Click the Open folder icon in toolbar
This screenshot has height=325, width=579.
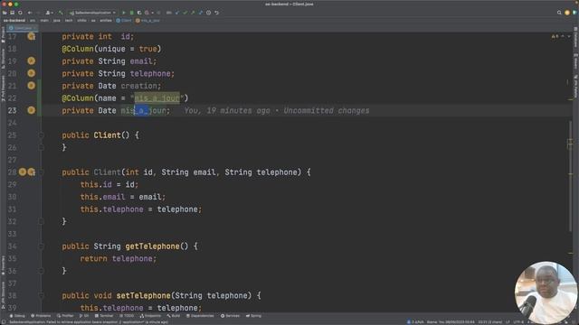tap(5, 13)
